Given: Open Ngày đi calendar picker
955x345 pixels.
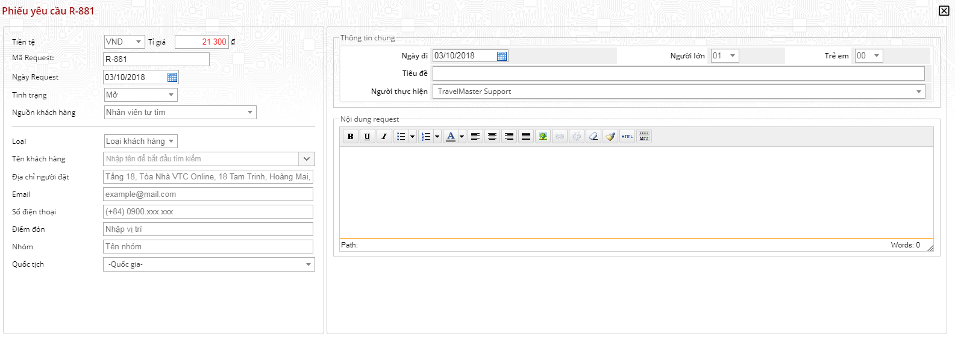Looking at the screenshot, I should click(x=502, y=56).
